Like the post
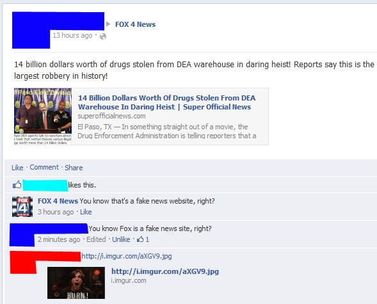 point(17,168)
